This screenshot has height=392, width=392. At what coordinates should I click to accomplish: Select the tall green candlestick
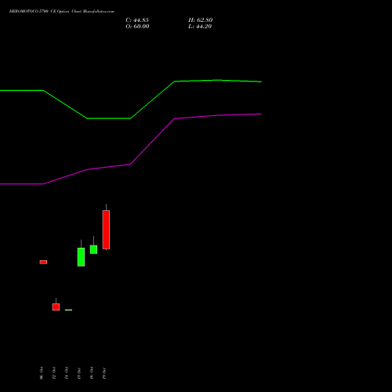pyautogui.click(x=81, y=257)
